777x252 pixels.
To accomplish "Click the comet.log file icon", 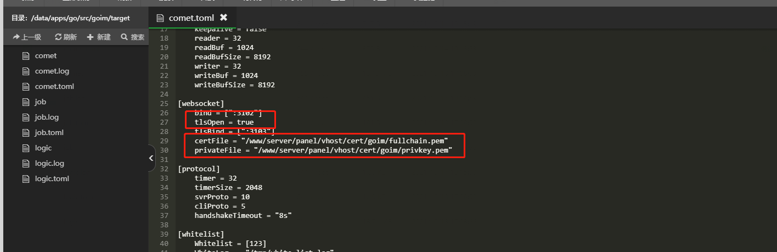I will [x=25, y=71].
